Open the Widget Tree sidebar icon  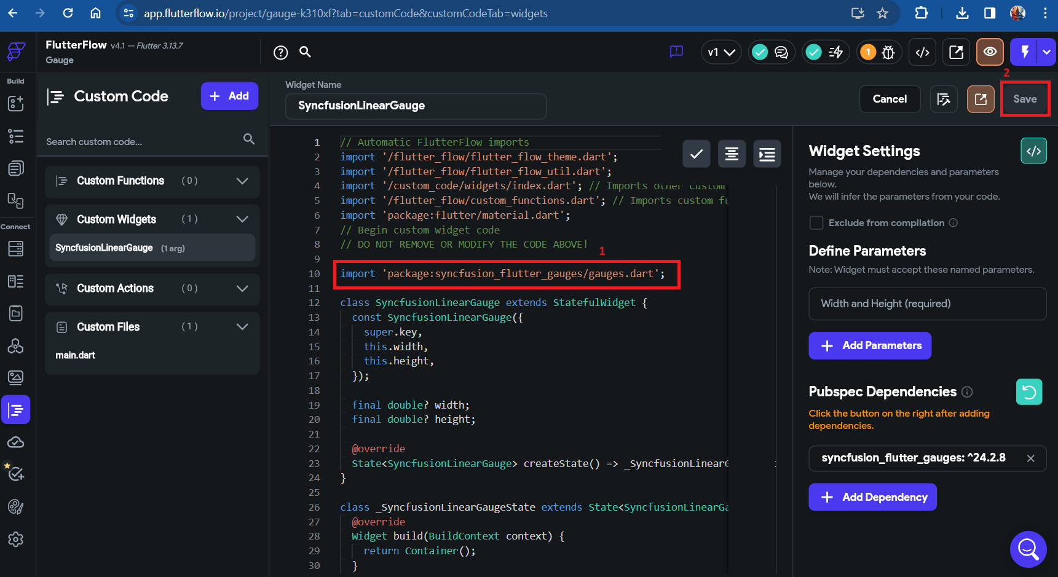15,136
